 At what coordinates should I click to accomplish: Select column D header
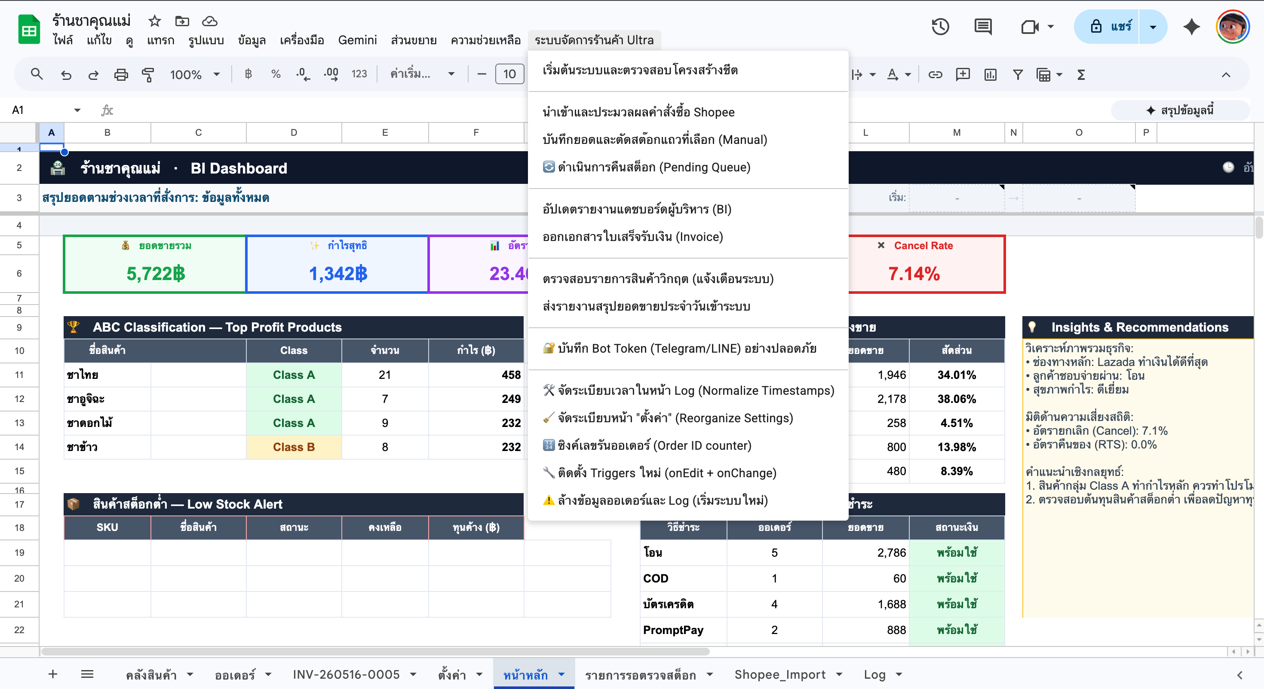293,132
